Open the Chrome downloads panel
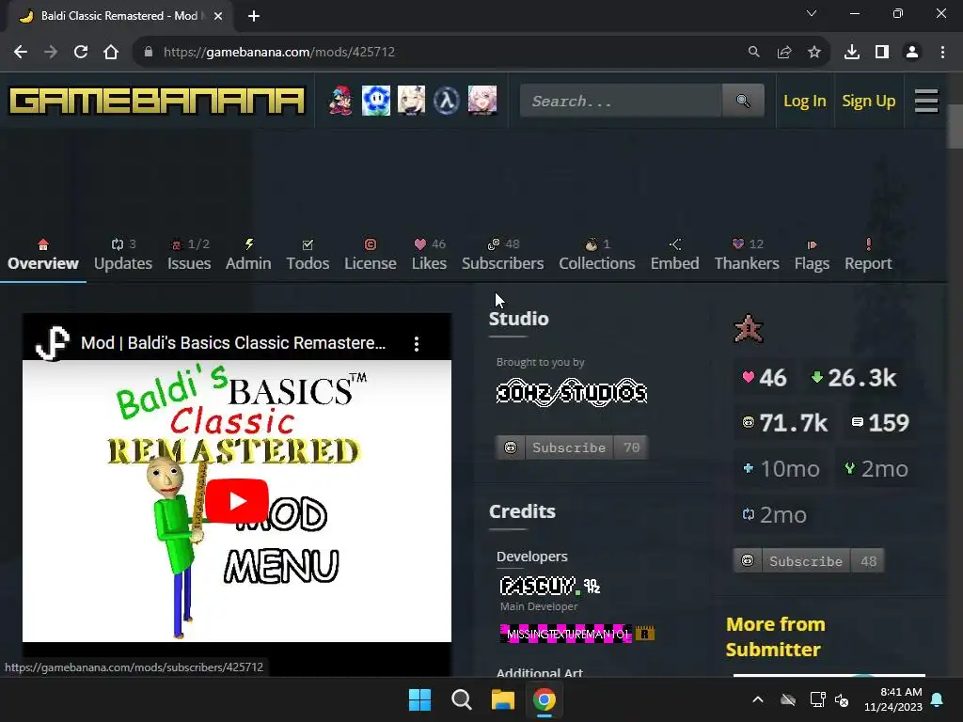963x722 pixels. (x=852, y=53)
